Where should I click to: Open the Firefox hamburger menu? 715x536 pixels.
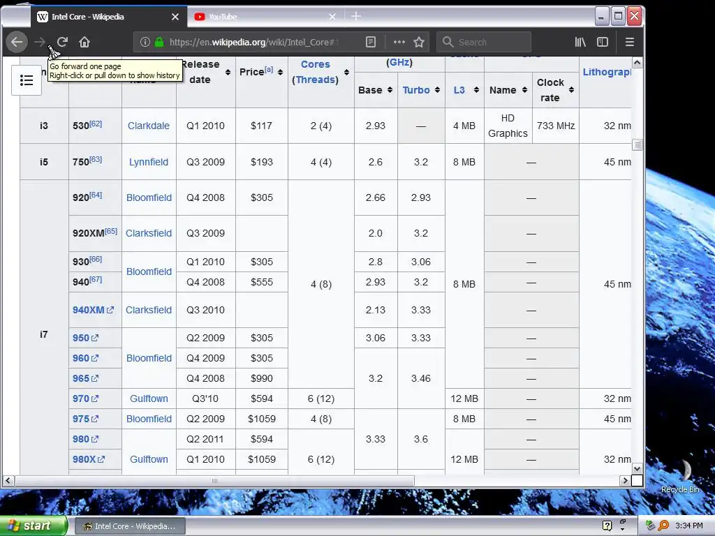point(630,42)
